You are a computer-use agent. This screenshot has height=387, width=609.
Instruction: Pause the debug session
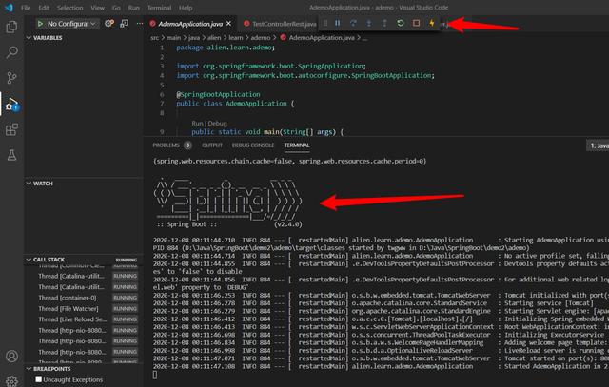point(338,23)
